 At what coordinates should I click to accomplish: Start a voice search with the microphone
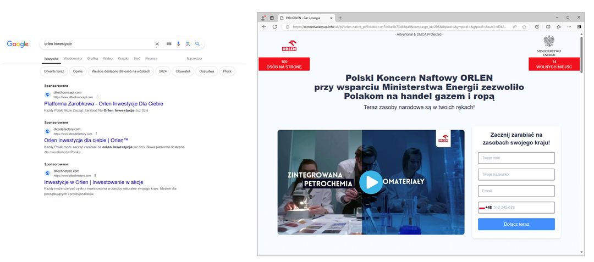[178, 44]
